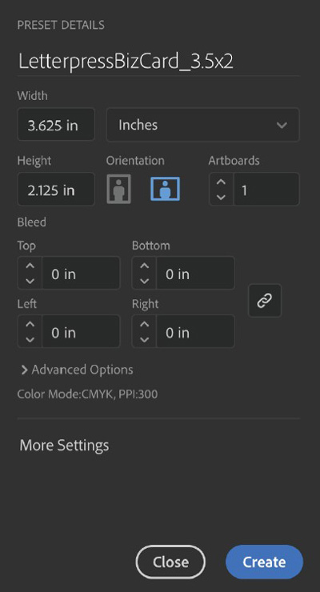
Task: Click the Close button
Action: coord(170,562)
